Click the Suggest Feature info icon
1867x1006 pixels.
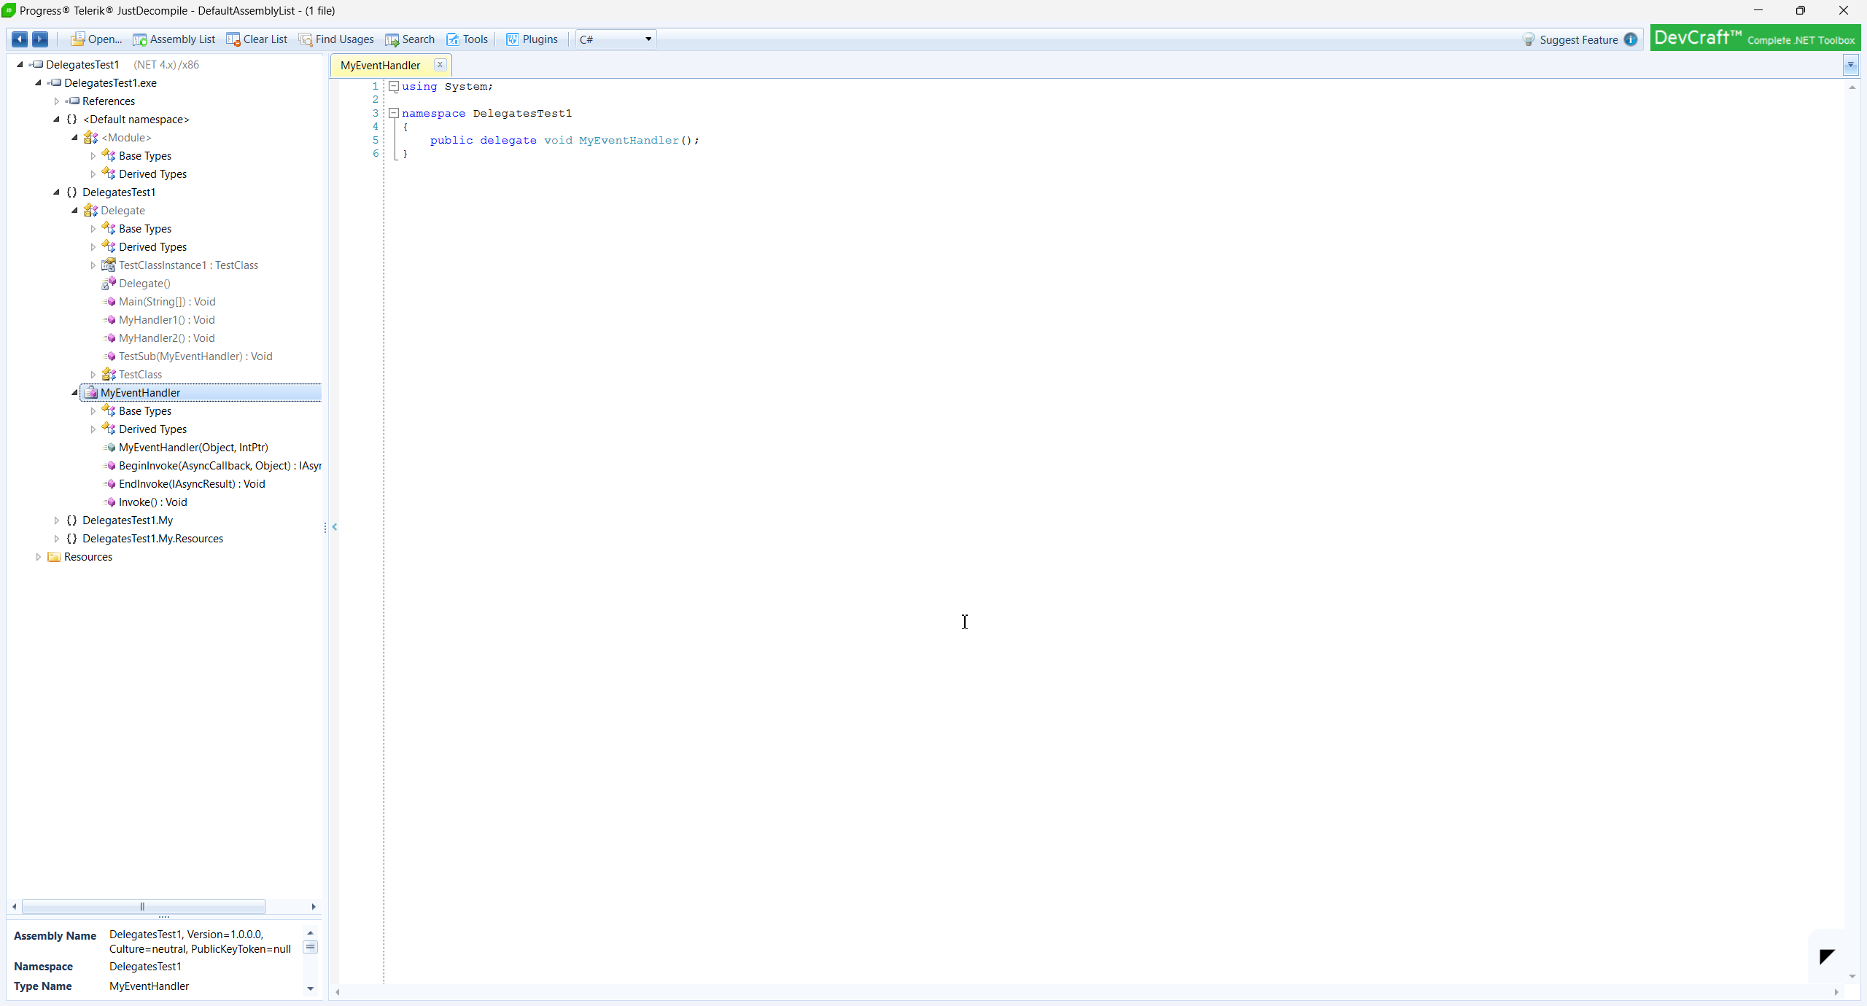click(x=1631, y=39)
